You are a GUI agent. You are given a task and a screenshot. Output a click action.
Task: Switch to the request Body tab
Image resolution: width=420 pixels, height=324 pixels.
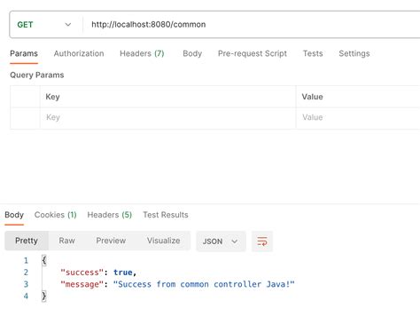coord(192,53)
